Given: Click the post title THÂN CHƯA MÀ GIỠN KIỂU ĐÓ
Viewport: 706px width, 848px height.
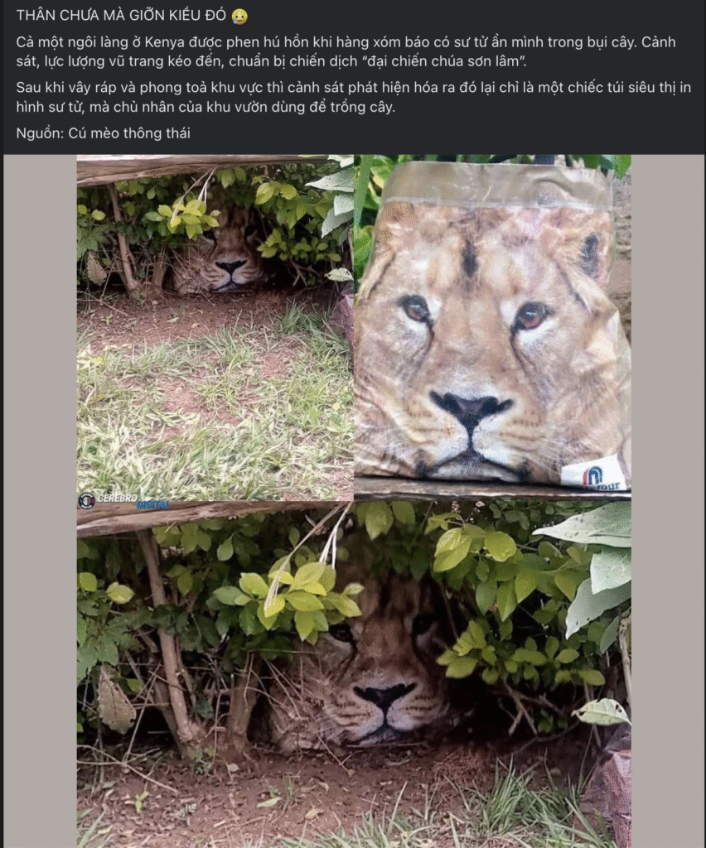Looking at the screenshot, I should 121,16.
